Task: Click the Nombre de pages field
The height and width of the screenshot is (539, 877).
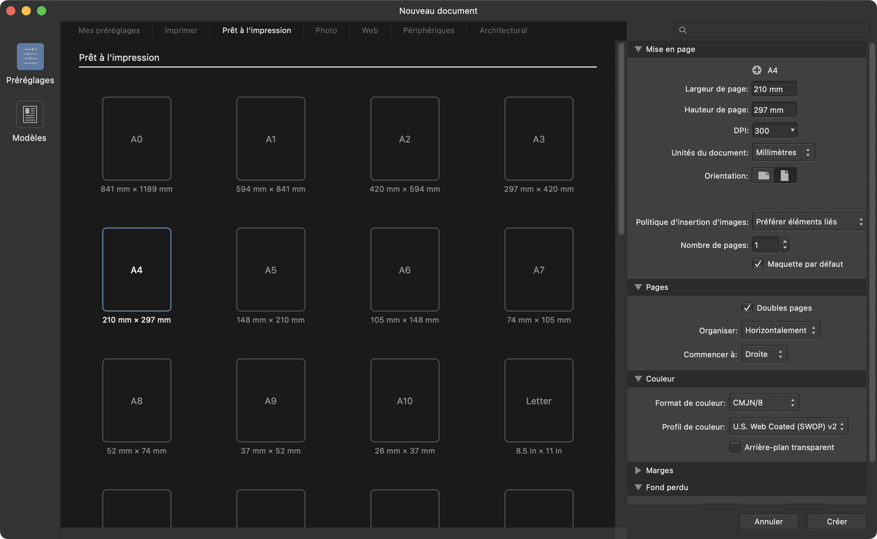Action: [765, 245]
